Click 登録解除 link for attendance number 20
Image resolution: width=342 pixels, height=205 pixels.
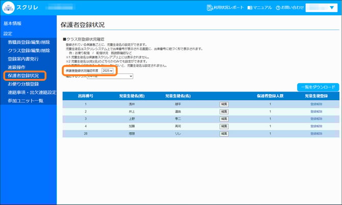[x=316, y=134]
